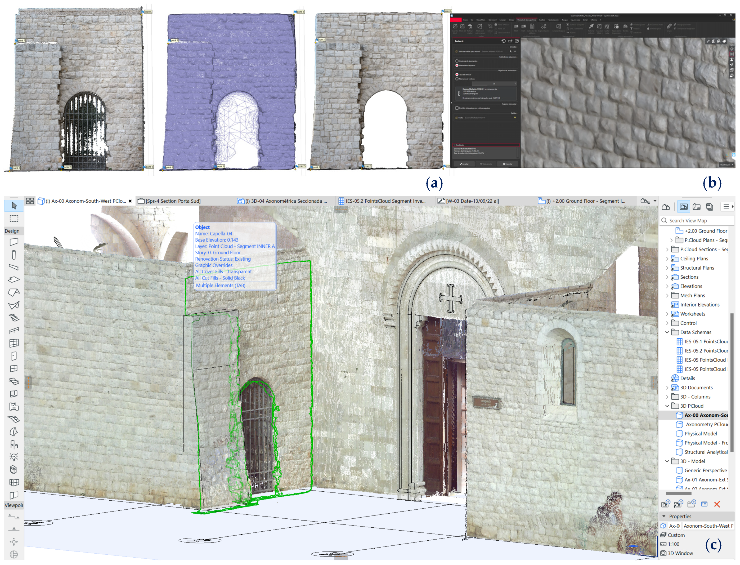The image size is (740, 565).
Task: Enable 'Mantener el aspecto' in Reducir dialog
Action: click(457, 66)
